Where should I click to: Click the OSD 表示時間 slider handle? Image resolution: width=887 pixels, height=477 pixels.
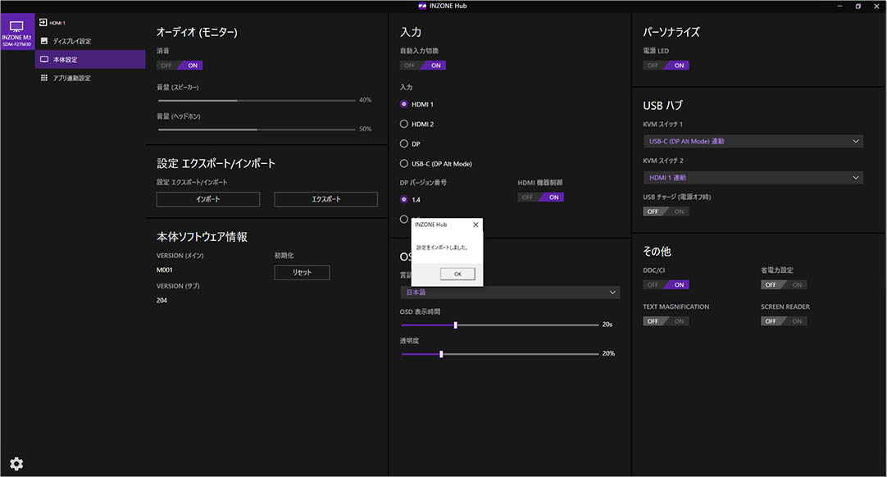click(455, 325)
